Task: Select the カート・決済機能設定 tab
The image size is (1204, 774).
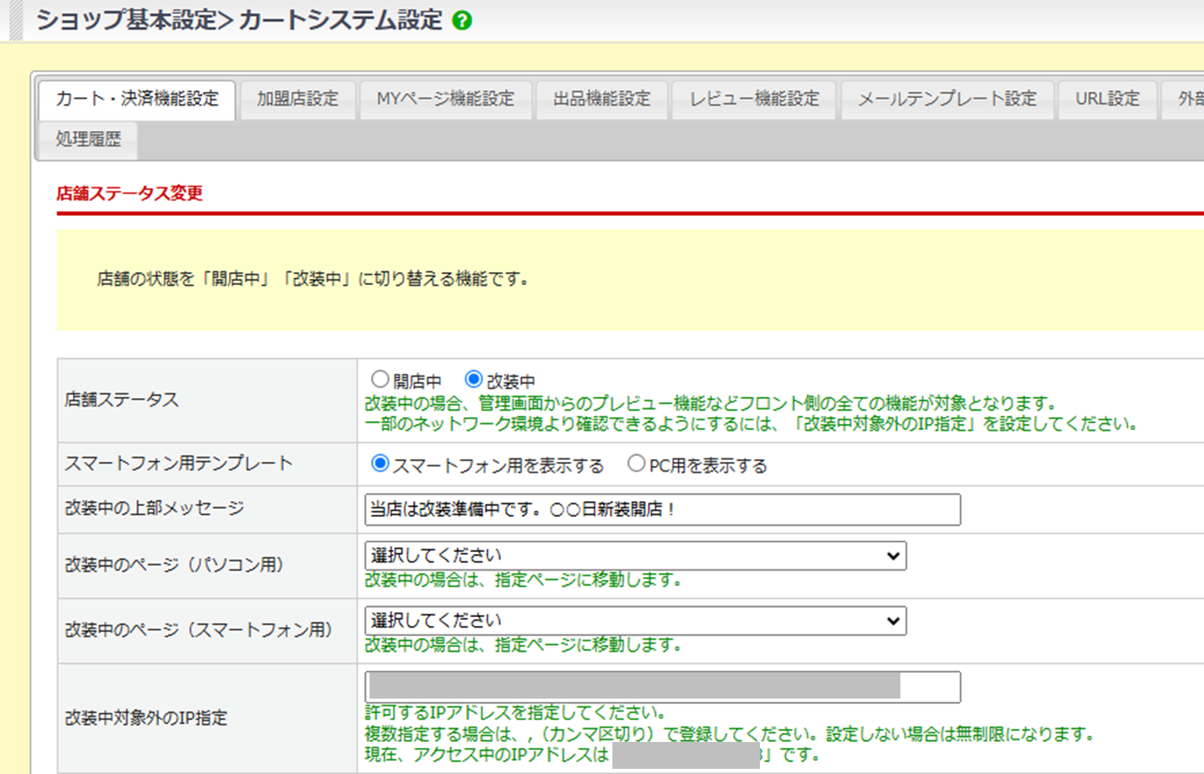Action: click(137, 99)
